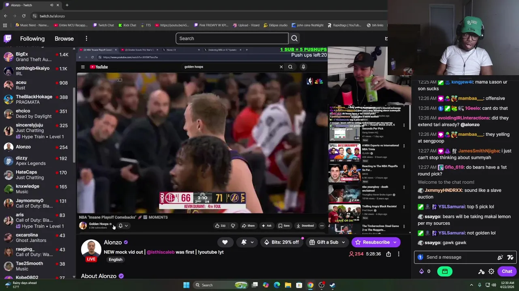Open chat settings gear
Viewport: 519px width, 291px height.
coord(491,271)
